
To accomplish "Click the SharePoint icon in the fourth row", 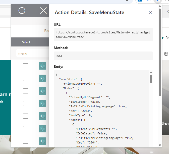I will (x=42, y=104).
